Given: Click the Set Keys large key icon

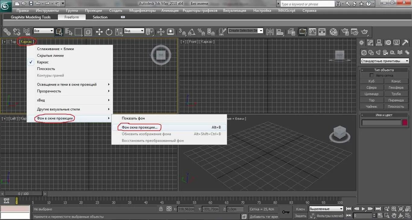Looking at the screenshot, I should pyautogui.click(x=285, y=212).
